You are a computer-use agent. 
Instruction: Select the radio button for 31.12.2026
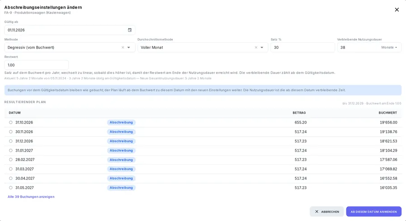point(11,141)
